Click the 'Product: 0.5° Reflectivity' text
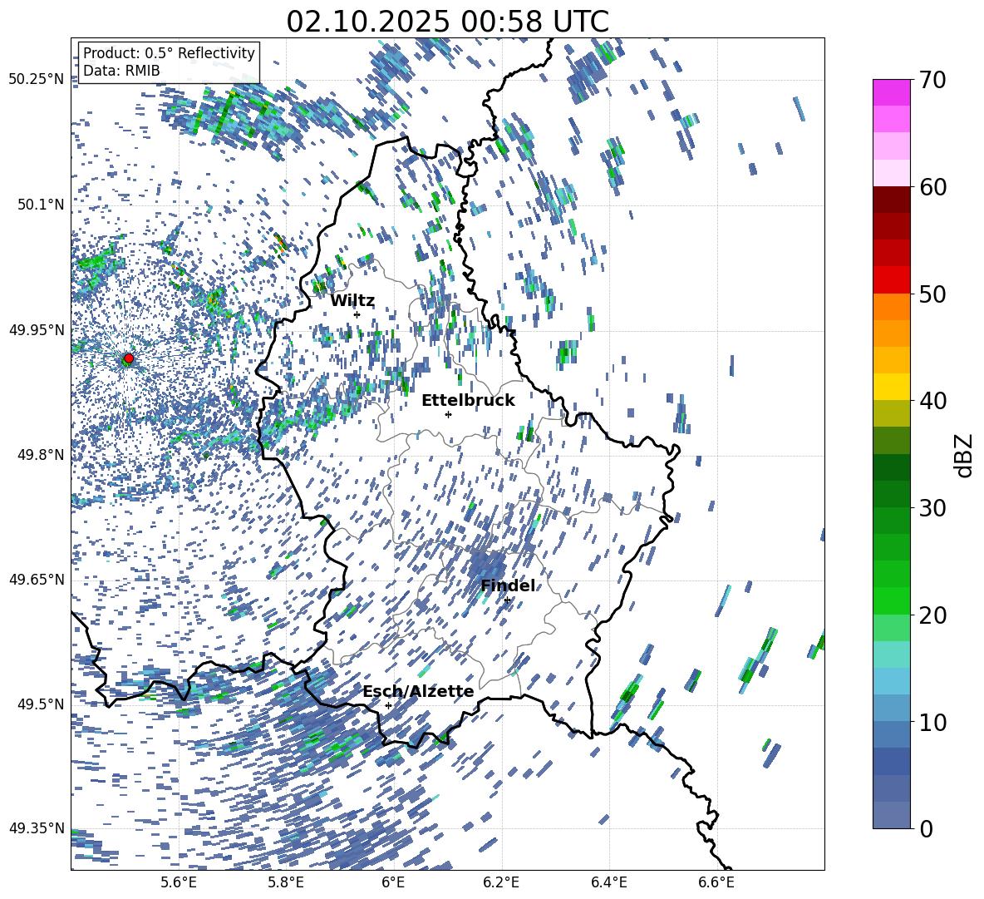 tap(169, 53)
